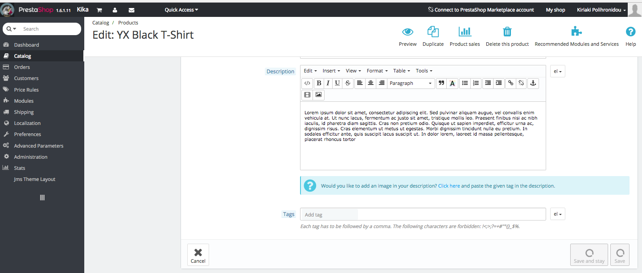Open the Tags language 'el' dropdown
Image resolution: width=642 pixels, height=273 pixels.
coord(558,214)
